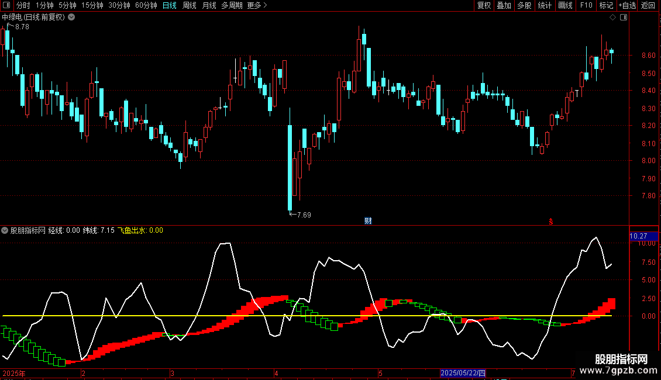Click the red S marker near the chart bottom
Screen dimensions: 661x380
551,222
